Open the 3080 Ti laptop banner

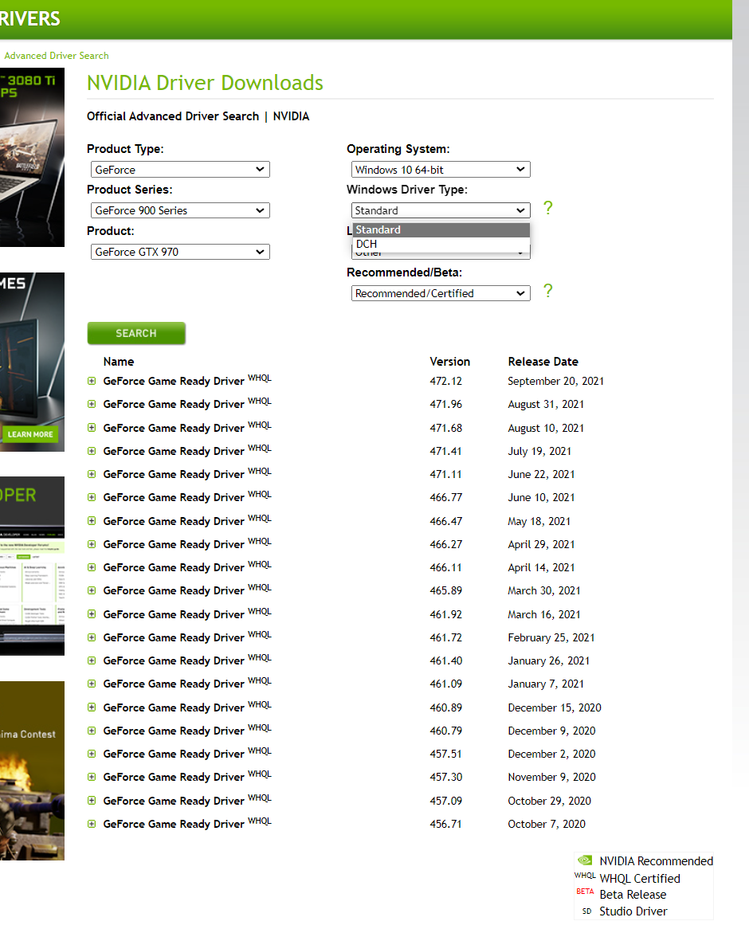tap(32, 158)
